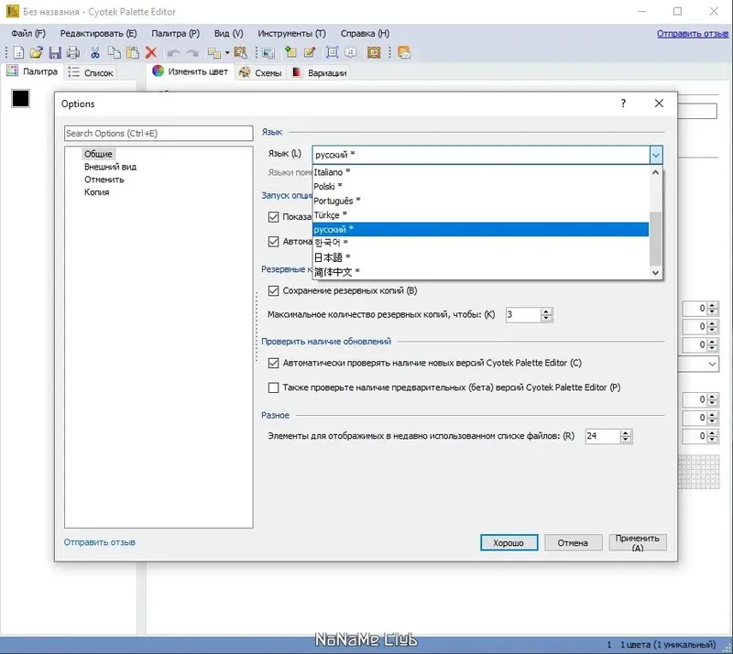Collapse the Язык language combo box arrow
This screenshot has height=654, width=733.
point(655,155)
